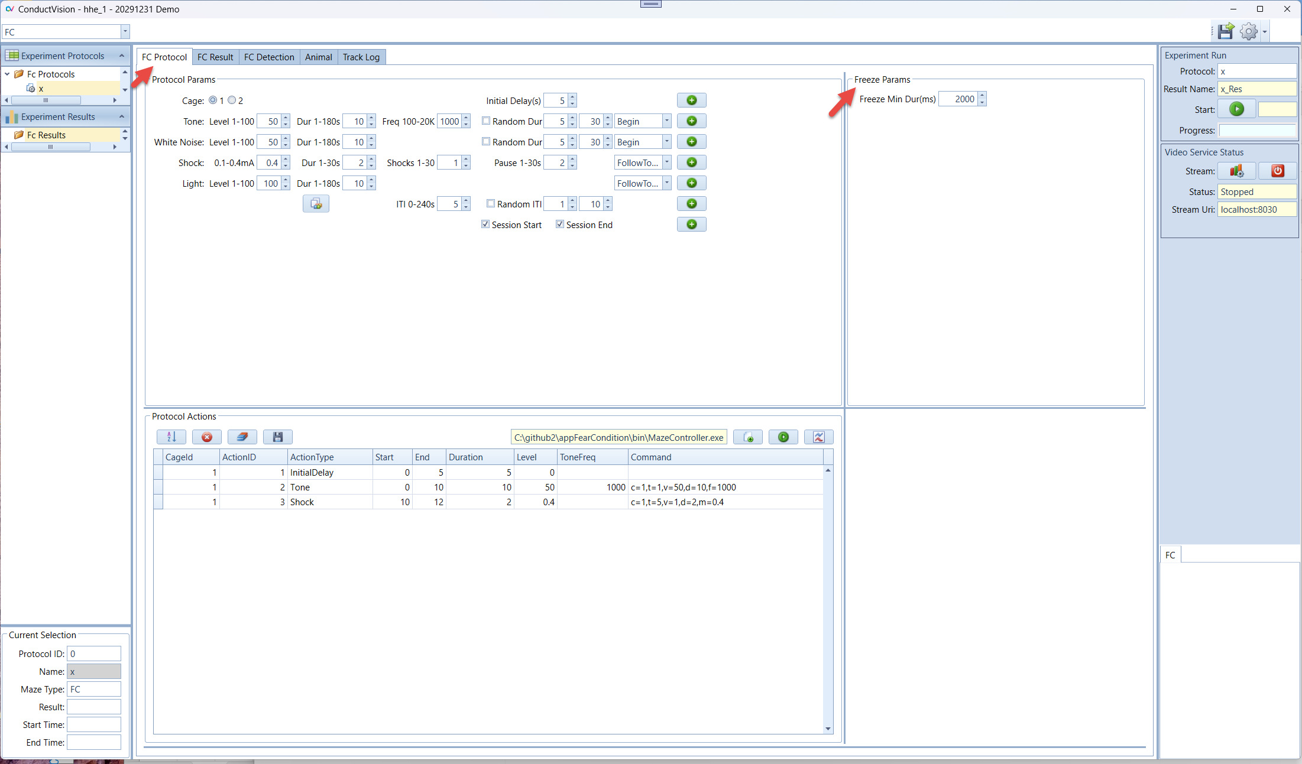Click the Result Name input field
This screenshot has width=1302, height=764.
pos(1256,89)
